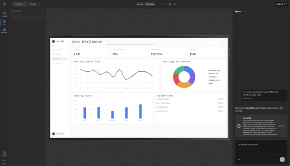Click the plus attachment icon in chat box
Viewport: 290px width, 166px height.
point(239,160)
